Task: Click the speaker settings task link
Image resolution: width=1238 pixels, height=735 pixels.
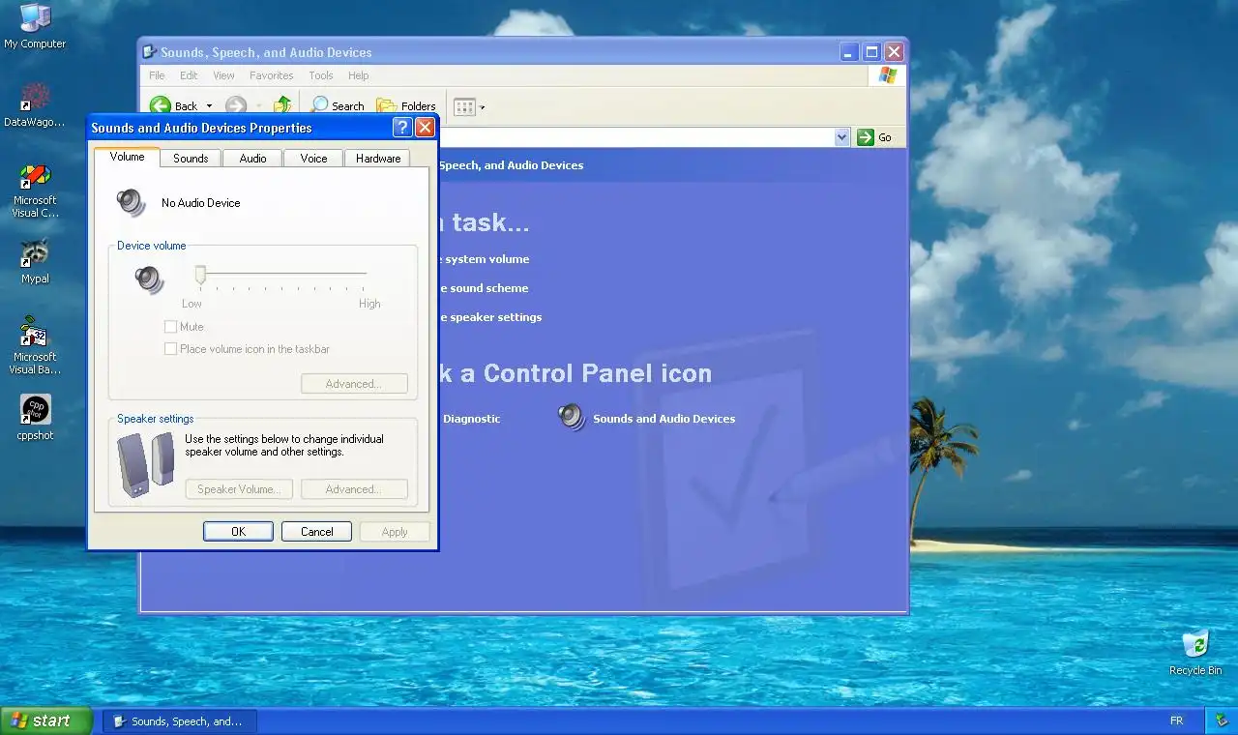Action: (x=490, y=317)
